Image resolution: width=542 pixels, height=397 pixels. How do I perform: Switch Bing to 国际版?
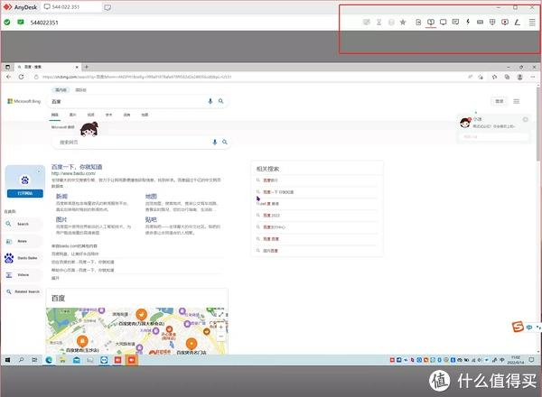pos(80,89)
